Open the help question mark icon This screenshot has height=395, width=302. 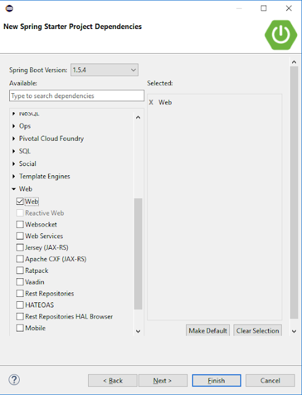point(14,380)
